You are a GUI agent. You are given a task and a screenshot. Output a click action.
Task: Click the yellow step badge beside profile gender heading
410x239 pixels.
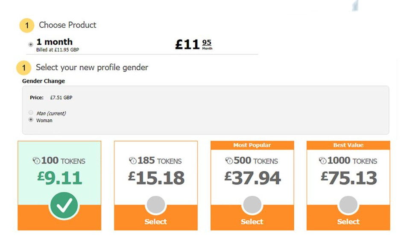coord(24,68)
